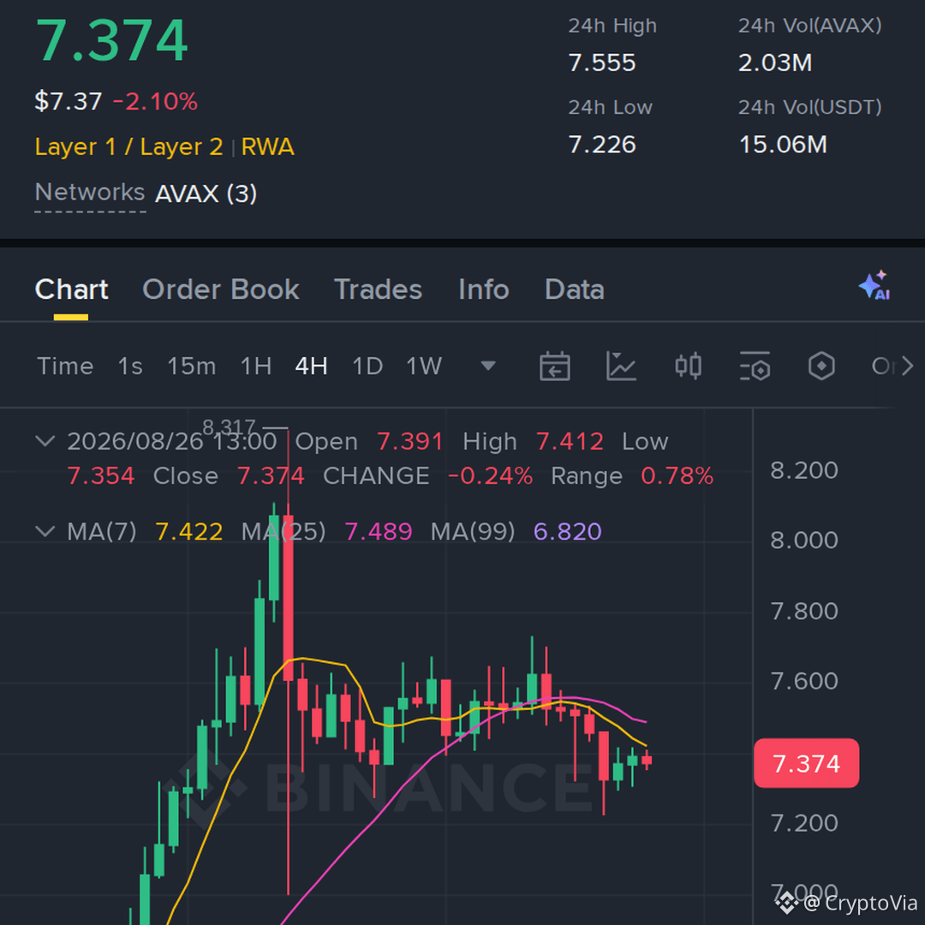Select the 1W interval

pos(424,367)
